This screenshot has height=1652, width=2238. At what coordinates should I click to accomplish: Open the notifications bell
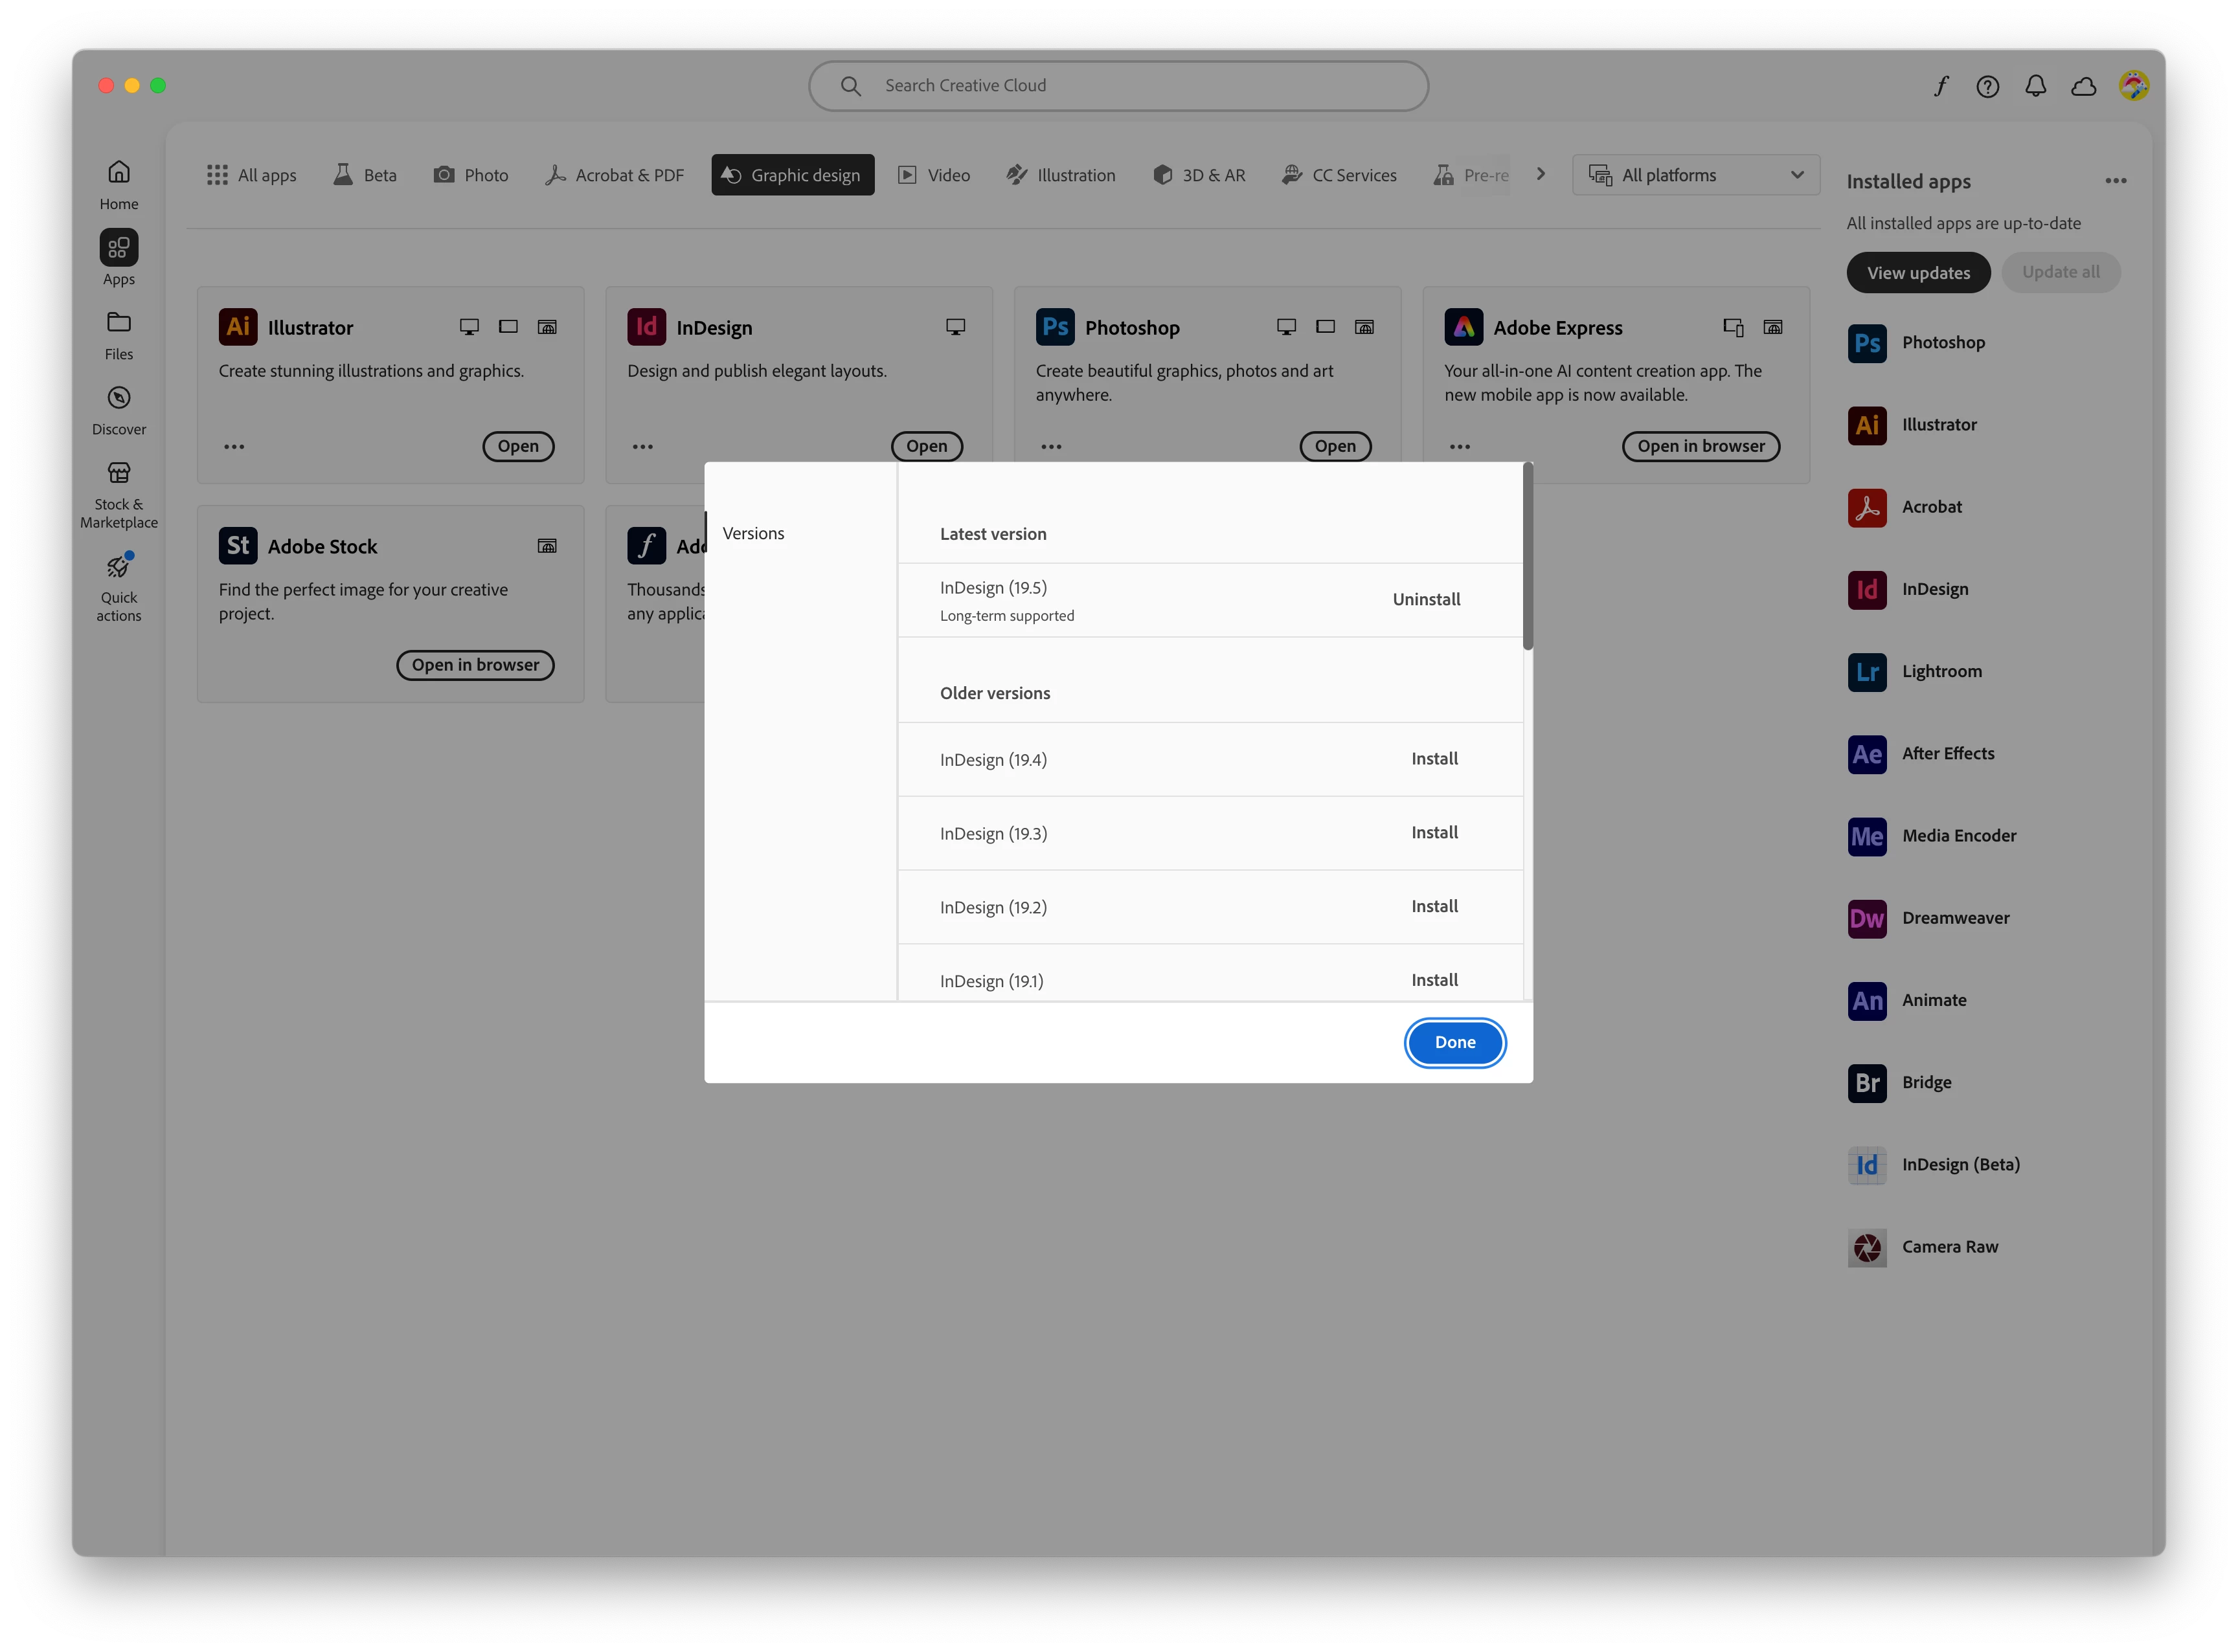tap(2035, 86)
